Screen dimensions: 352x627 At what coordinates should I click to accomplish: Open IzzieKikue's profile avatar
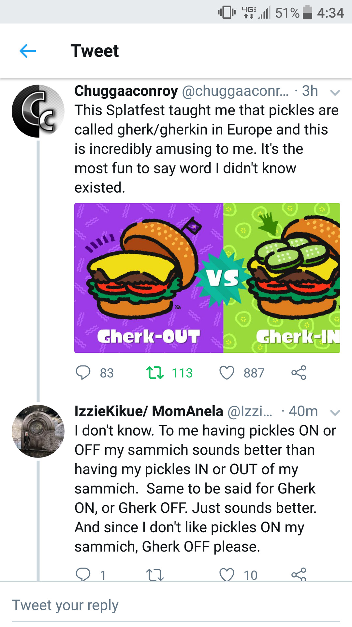click(x=38, y=431)
